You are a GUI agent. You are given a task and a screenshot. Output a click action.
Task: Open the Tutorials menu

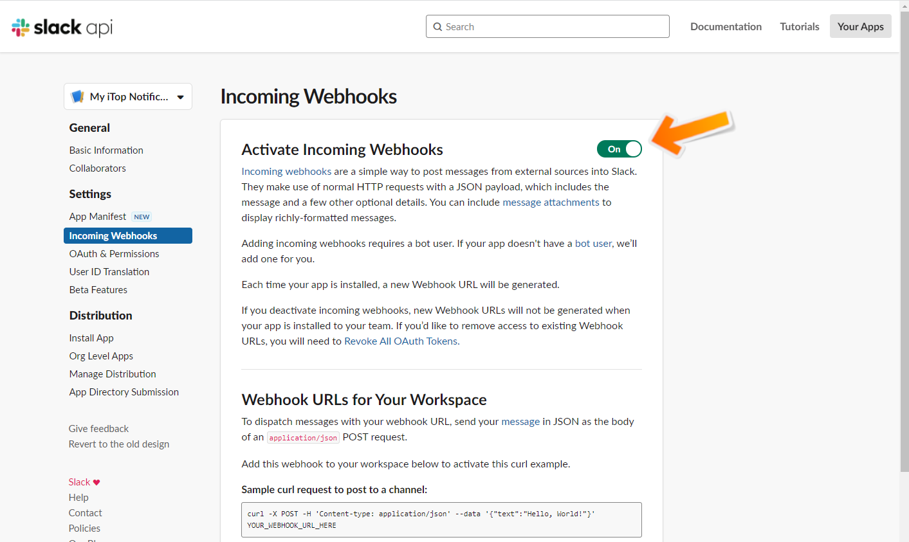[x=799, y=26]
